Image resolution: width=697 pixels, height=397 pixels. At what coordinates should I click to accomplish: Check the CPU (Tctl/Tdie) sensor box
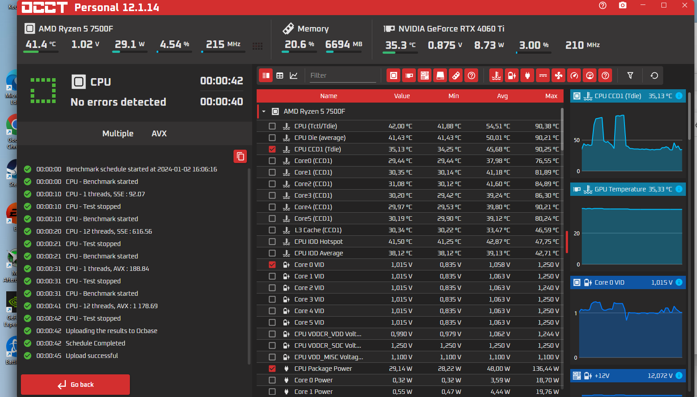(272, 126)
